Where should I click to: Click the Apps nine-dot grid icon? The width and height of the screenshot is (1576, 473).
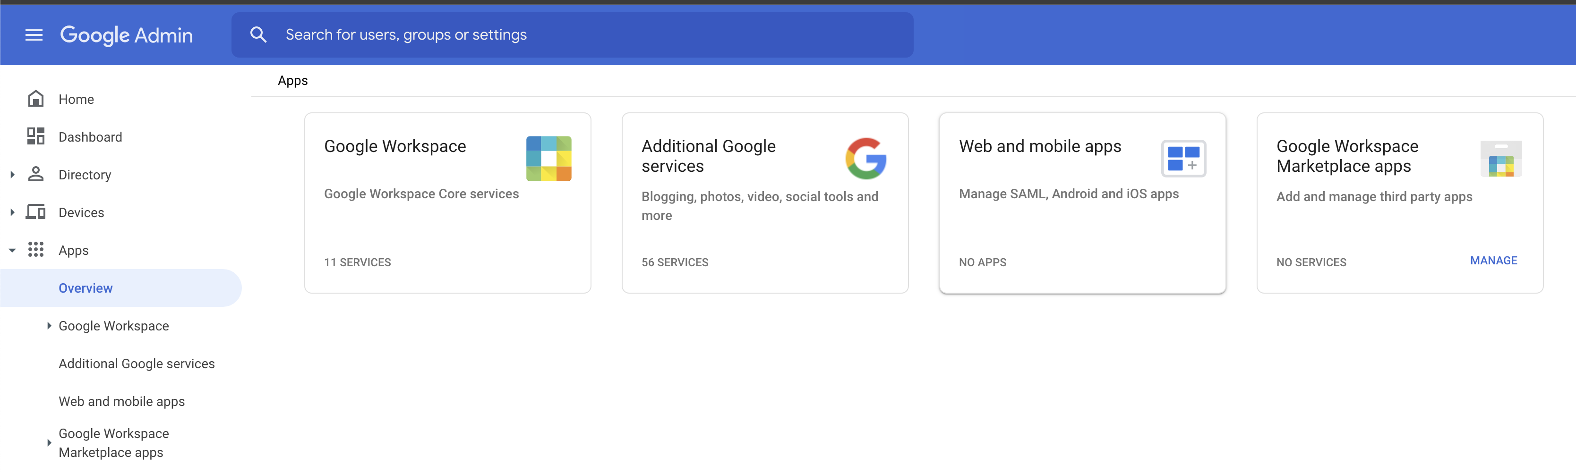pos(36,250)
